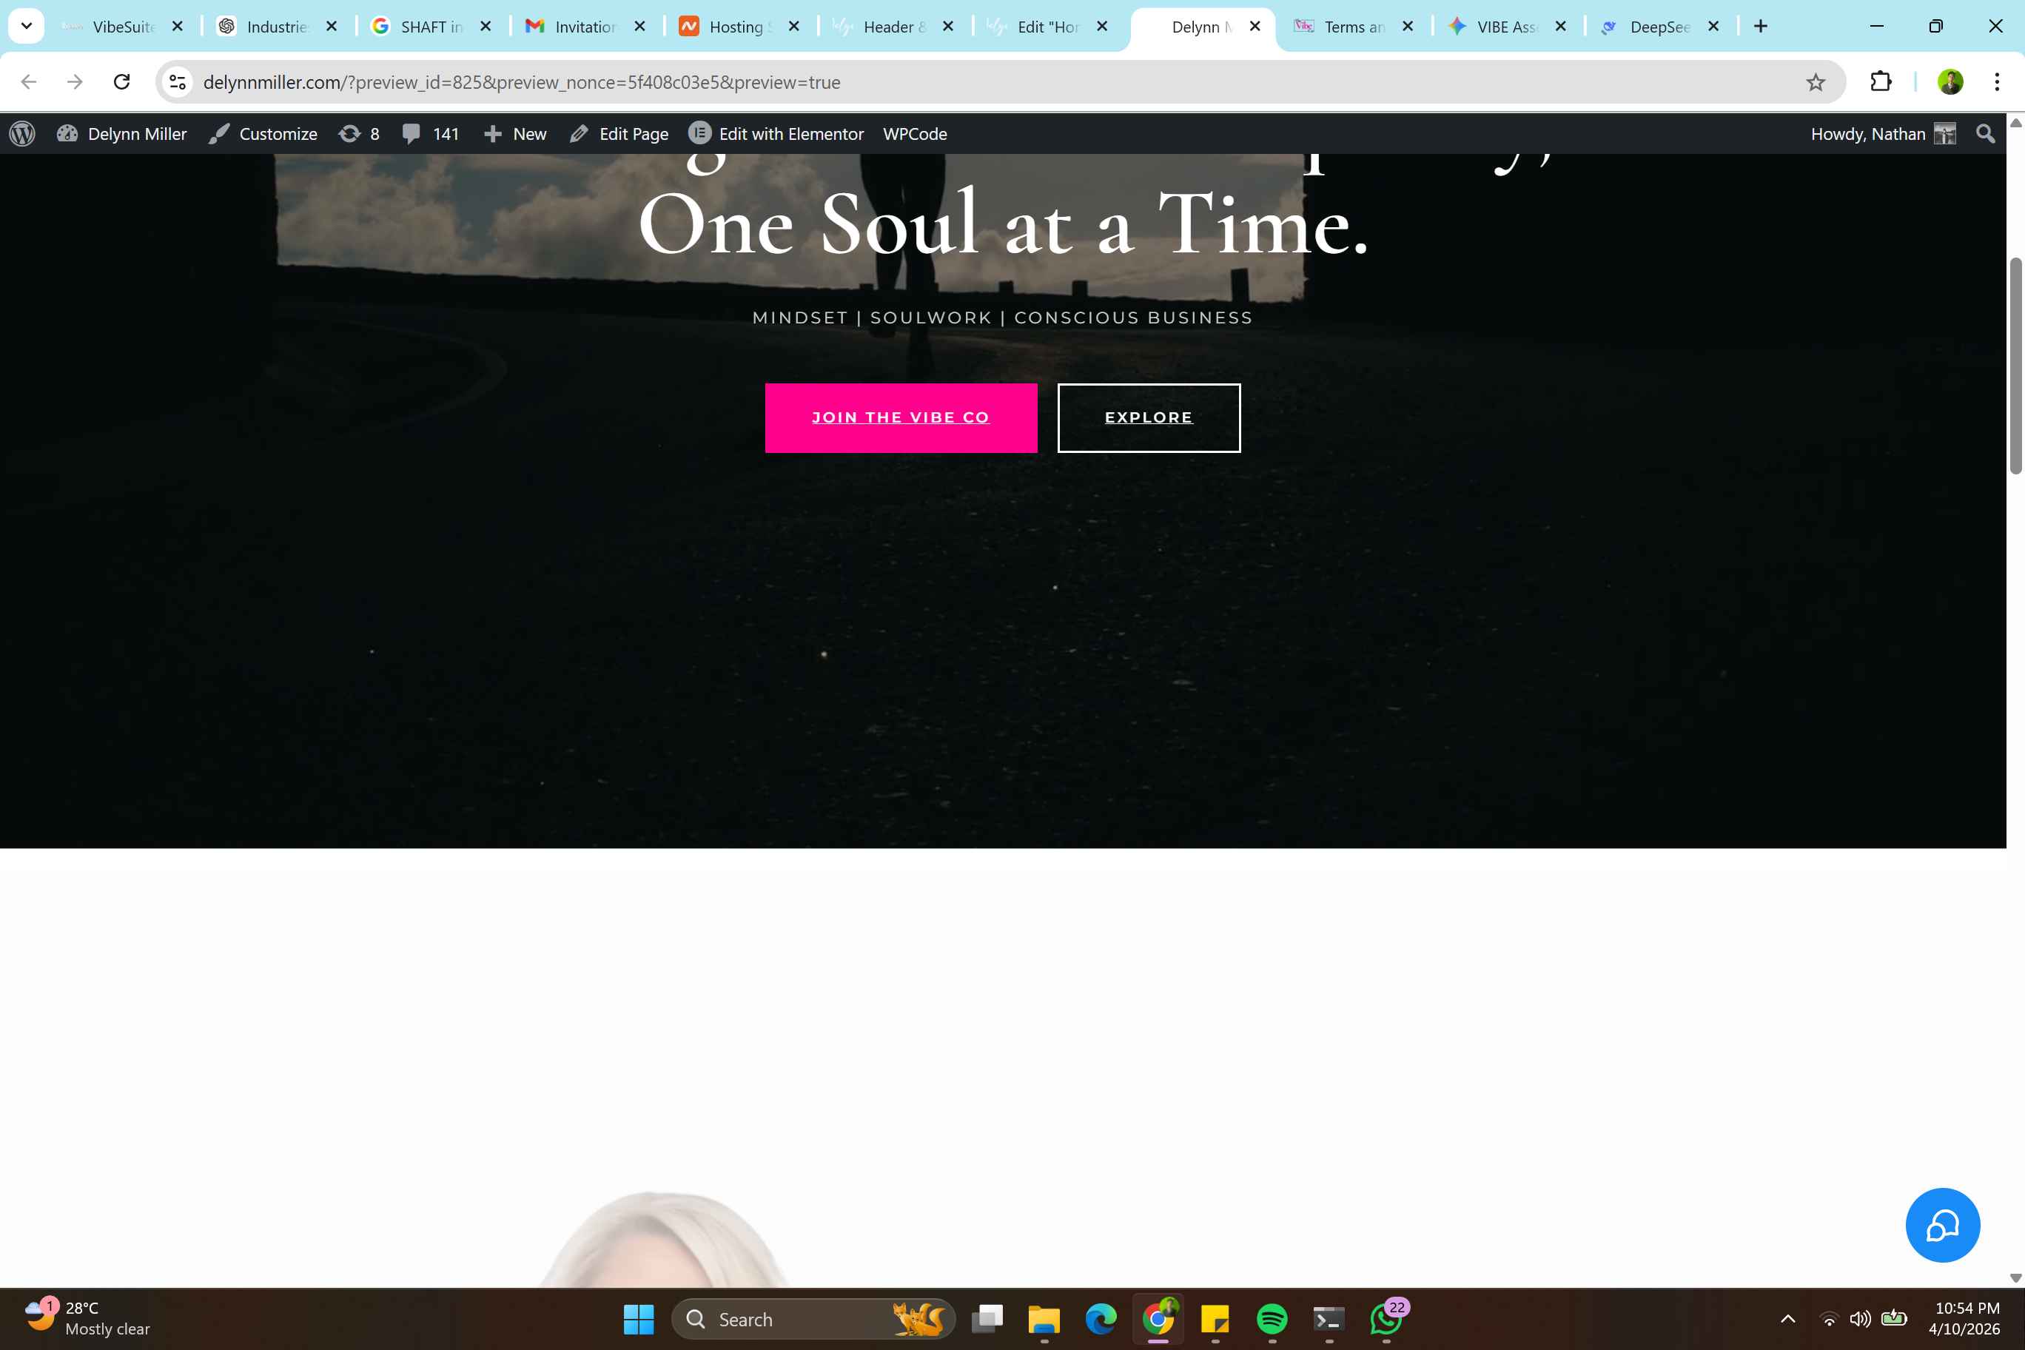Go back in browser history
2025x1350 pixels.
click(x=28, y=82)
